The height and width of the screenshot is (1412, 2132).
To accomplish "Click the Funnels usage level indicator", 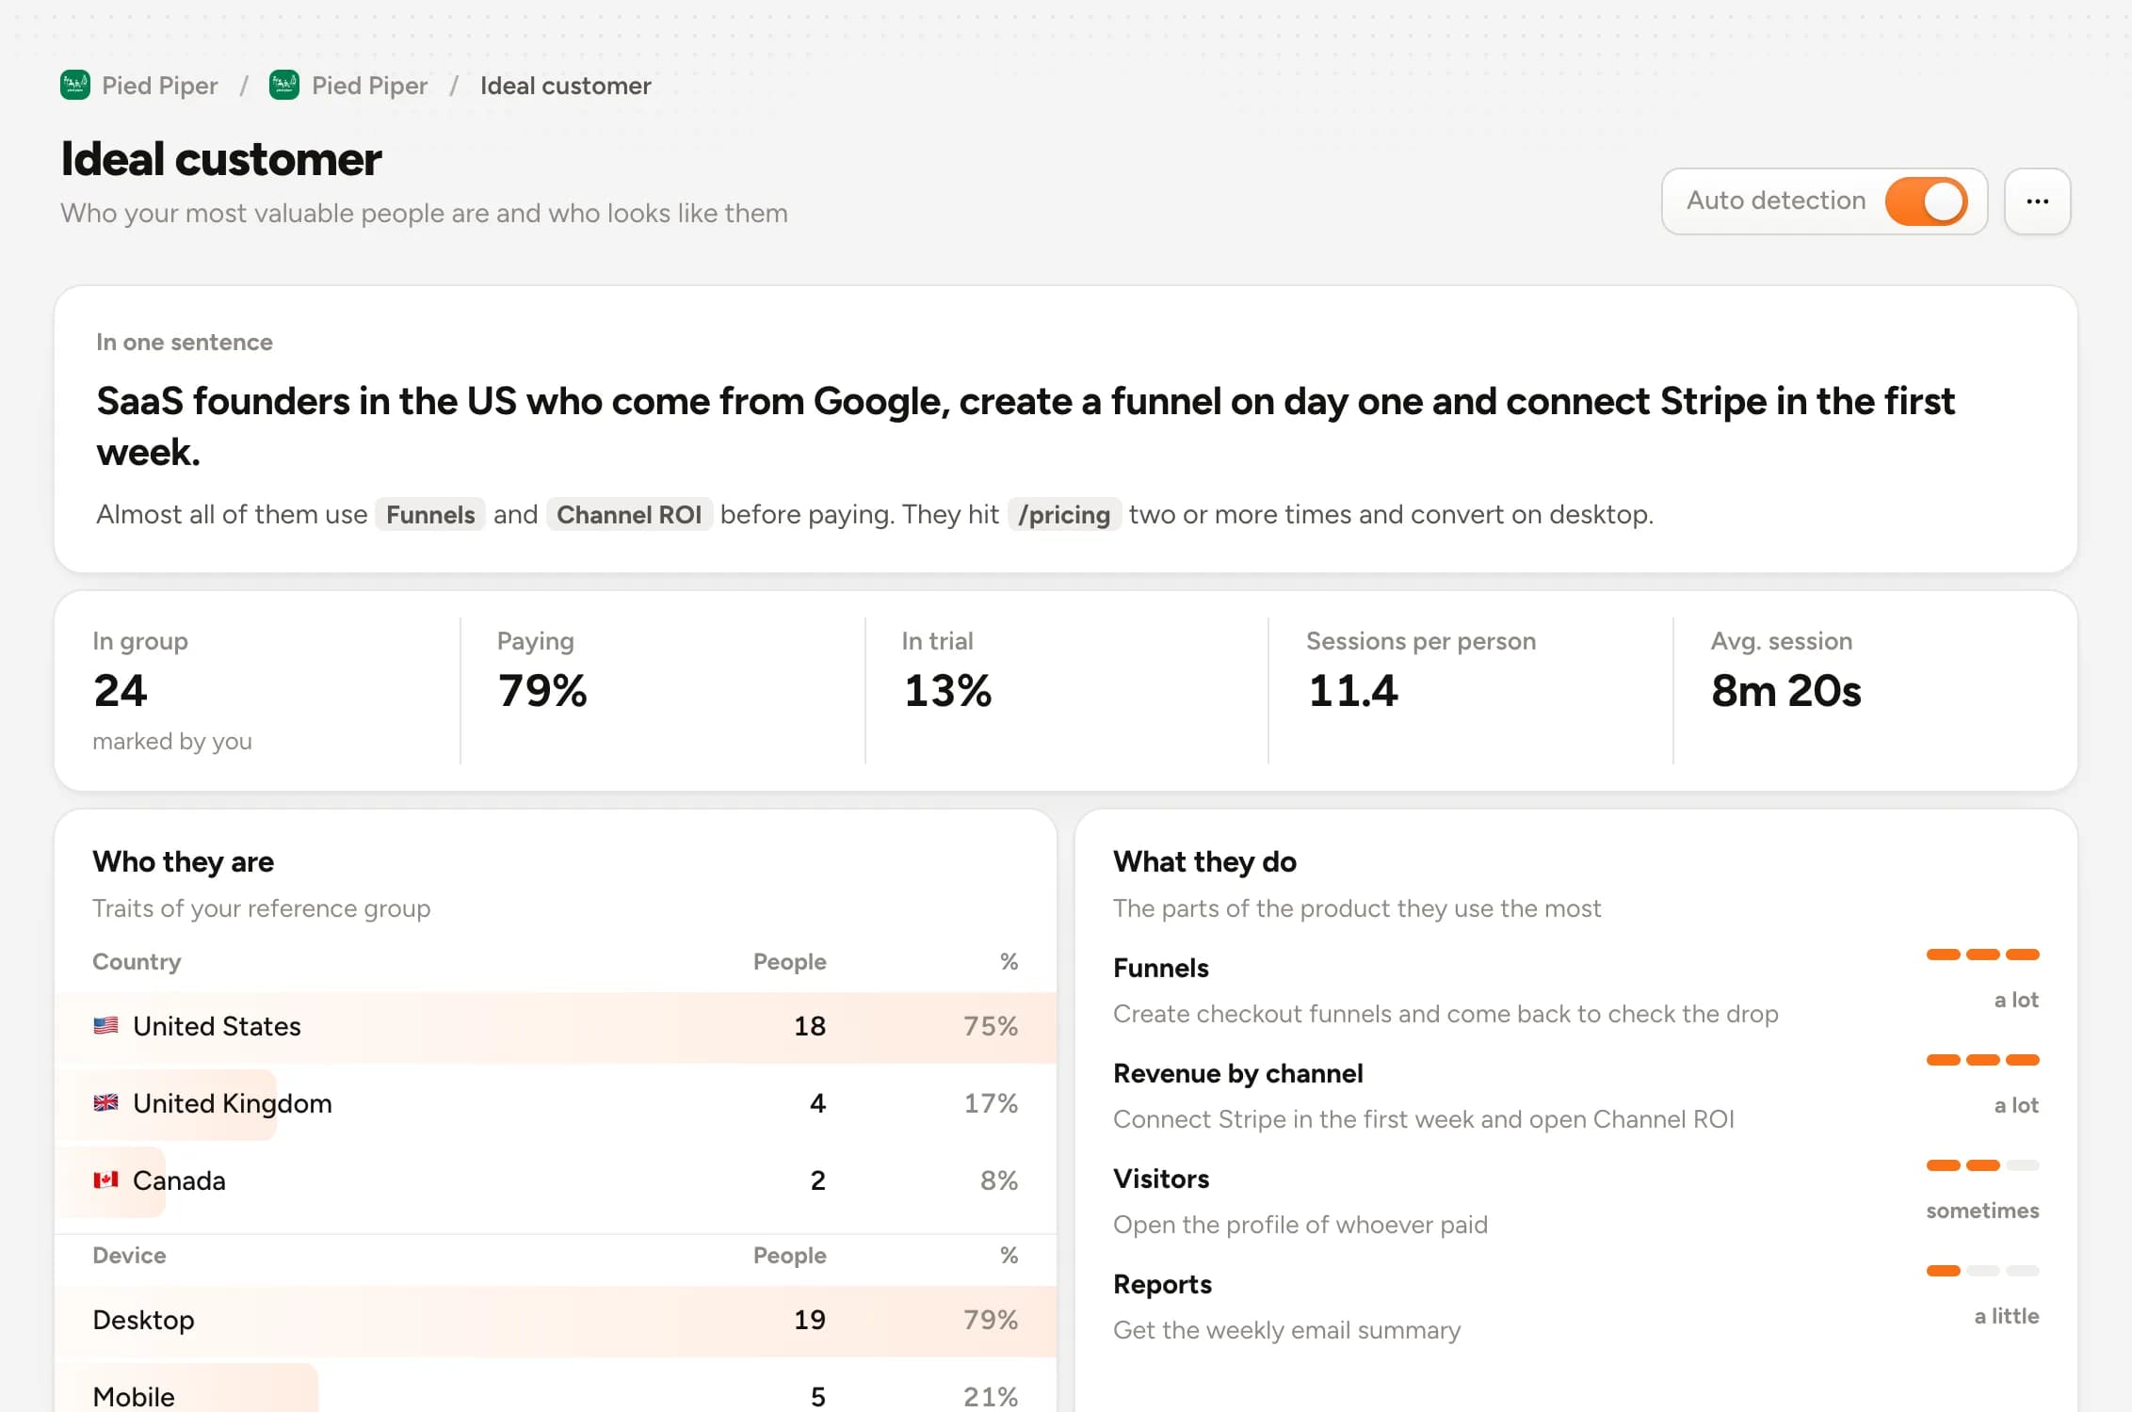I will (x=1982, y=955).
